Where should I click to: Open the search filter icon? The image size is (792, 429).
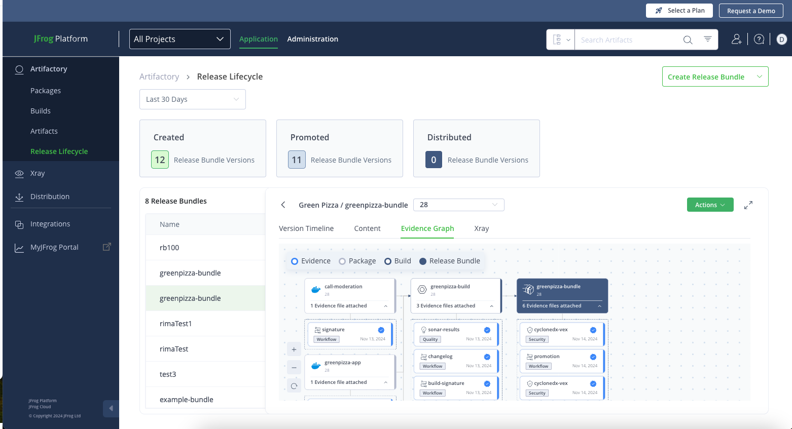tap(707, 40)
